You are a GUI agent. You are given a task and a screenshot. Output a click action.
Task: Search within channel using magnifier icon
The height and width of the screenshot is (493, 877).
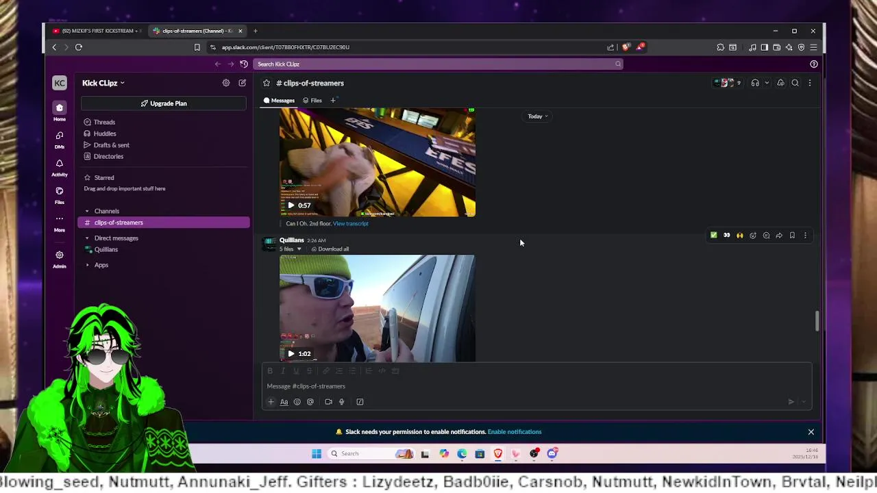pyautogui.click(x=795, y=83)
